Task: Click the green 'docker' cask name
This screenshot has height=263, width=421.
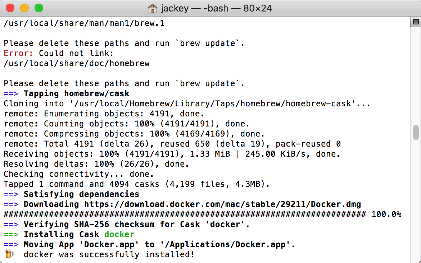Action: click(x=119, y=234)
